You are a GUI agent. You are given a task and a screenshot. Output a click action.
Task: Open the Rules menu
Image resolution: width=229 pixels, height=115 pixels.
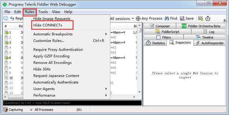(29, 12)
